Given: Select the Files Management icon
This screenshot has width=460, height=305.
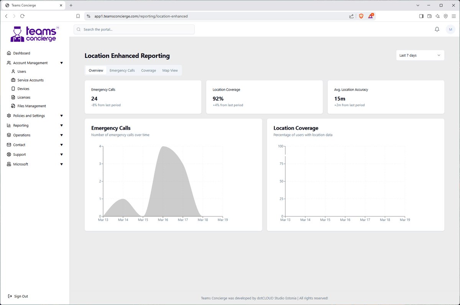Looking at the screenshot, I should 13,106.
